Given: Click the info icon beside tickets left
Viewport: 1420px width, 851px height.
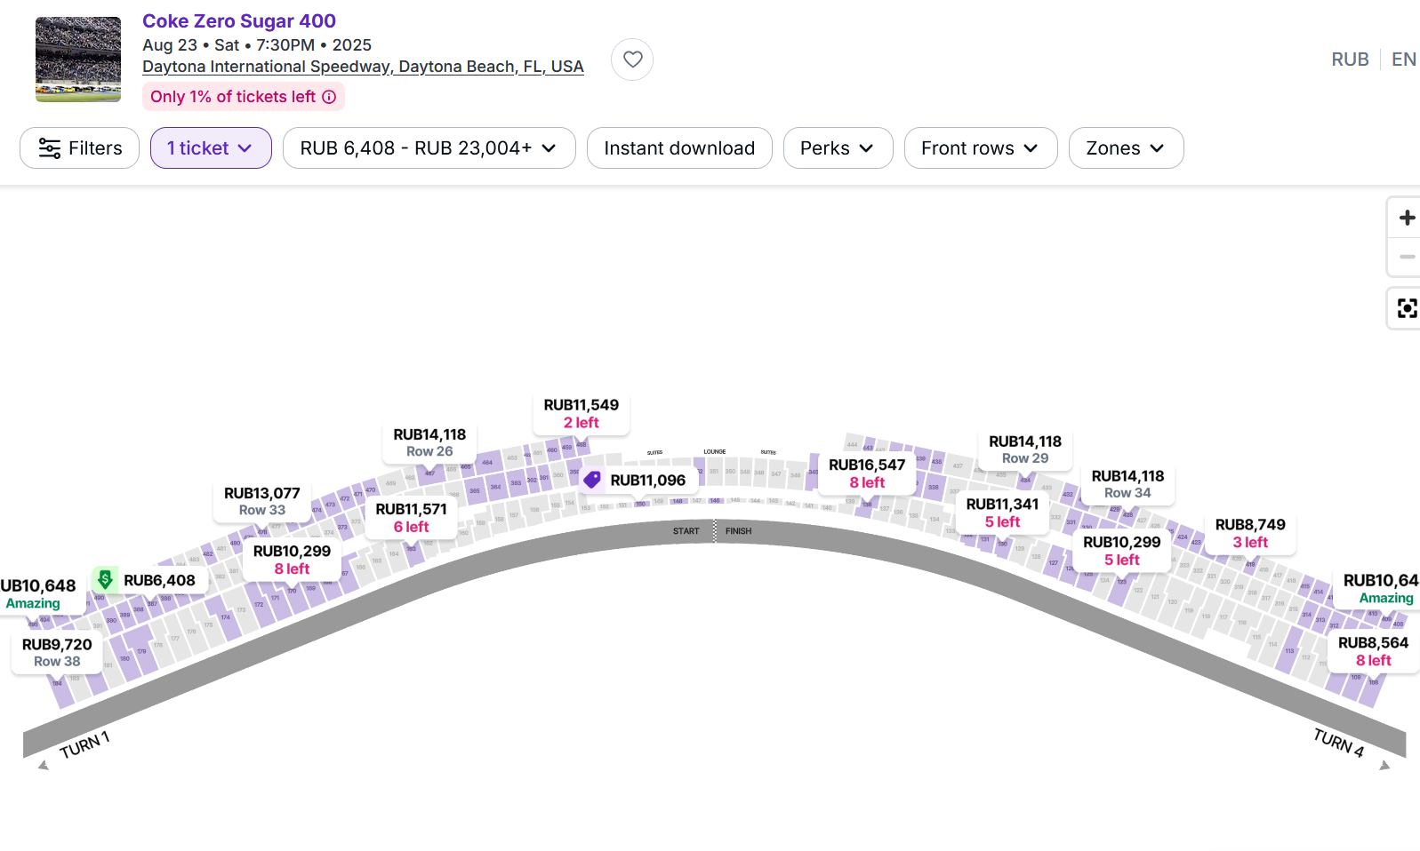Looking at the screenshot, I should [329, 97].
